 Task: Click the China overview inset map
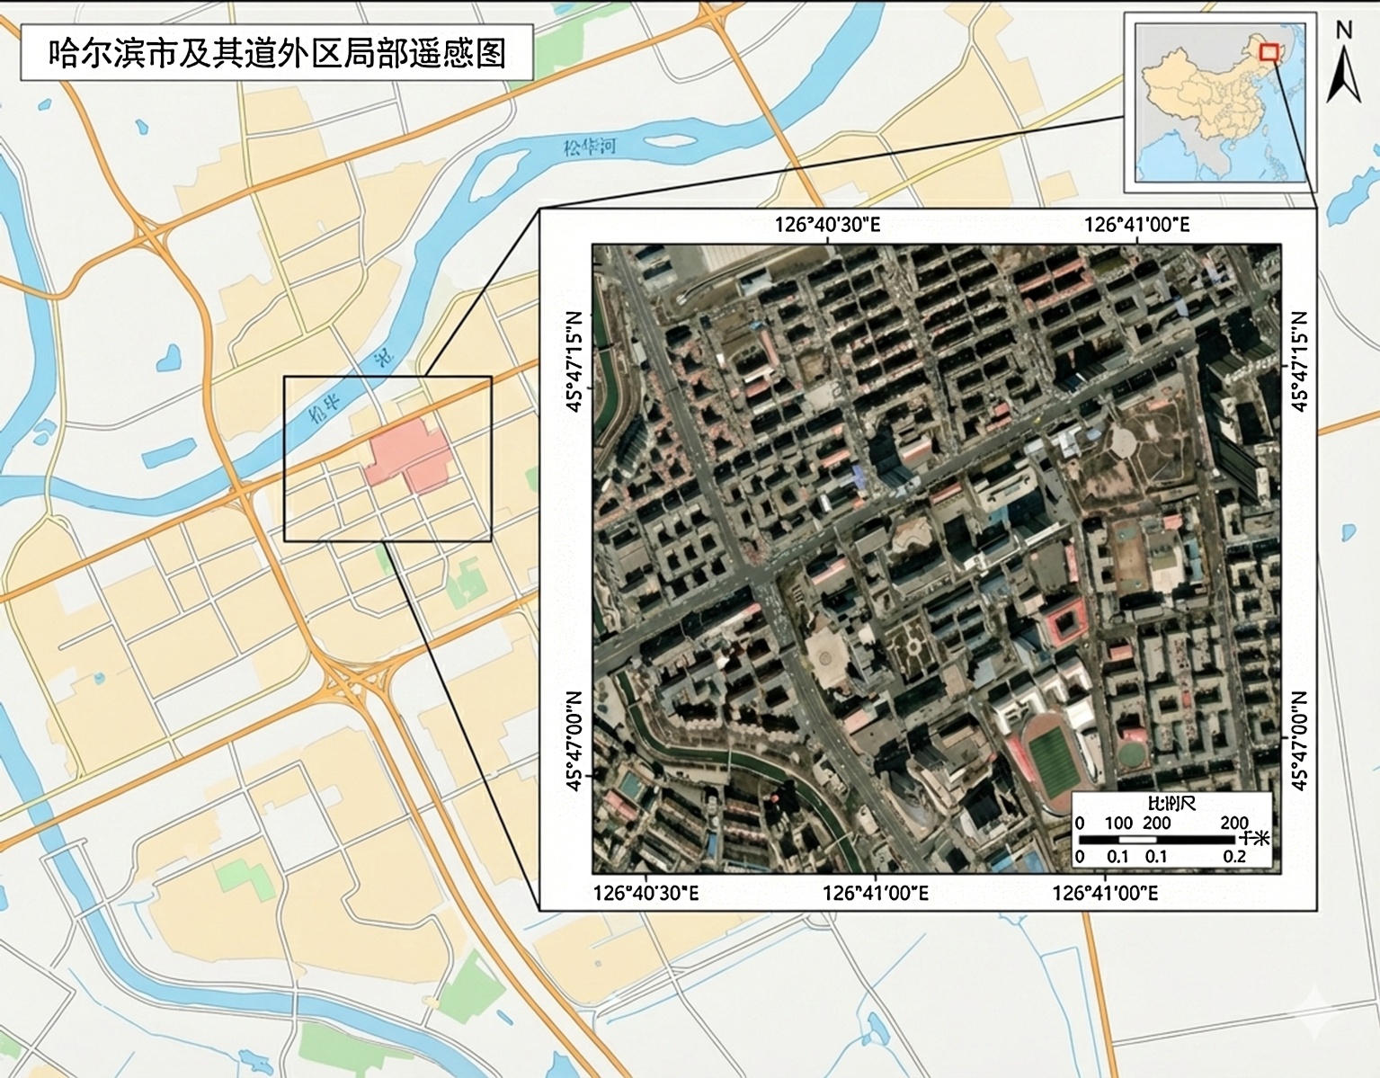tap(1219, 103)
